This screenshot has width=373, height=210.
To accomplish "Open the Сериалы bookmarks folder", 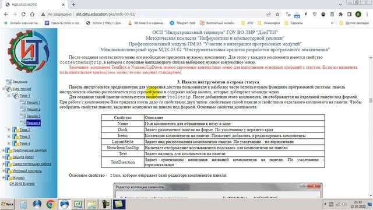I will click(x=294, y=23).
